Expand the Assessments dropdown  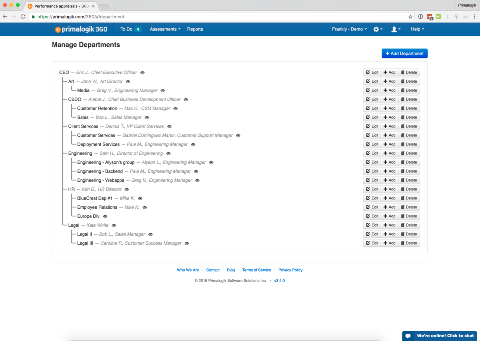(165, 29)
